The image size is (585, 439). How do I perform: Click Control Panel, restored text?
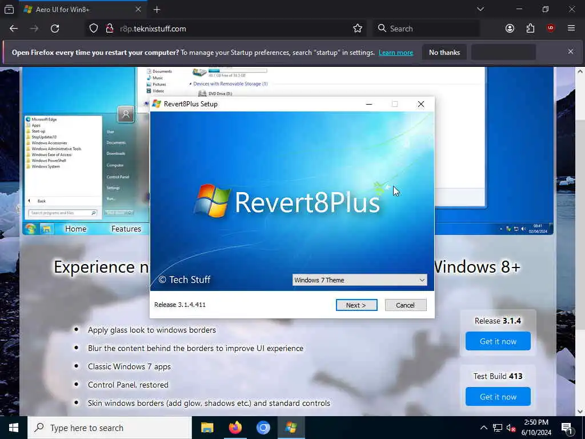(x=128, y=385)
